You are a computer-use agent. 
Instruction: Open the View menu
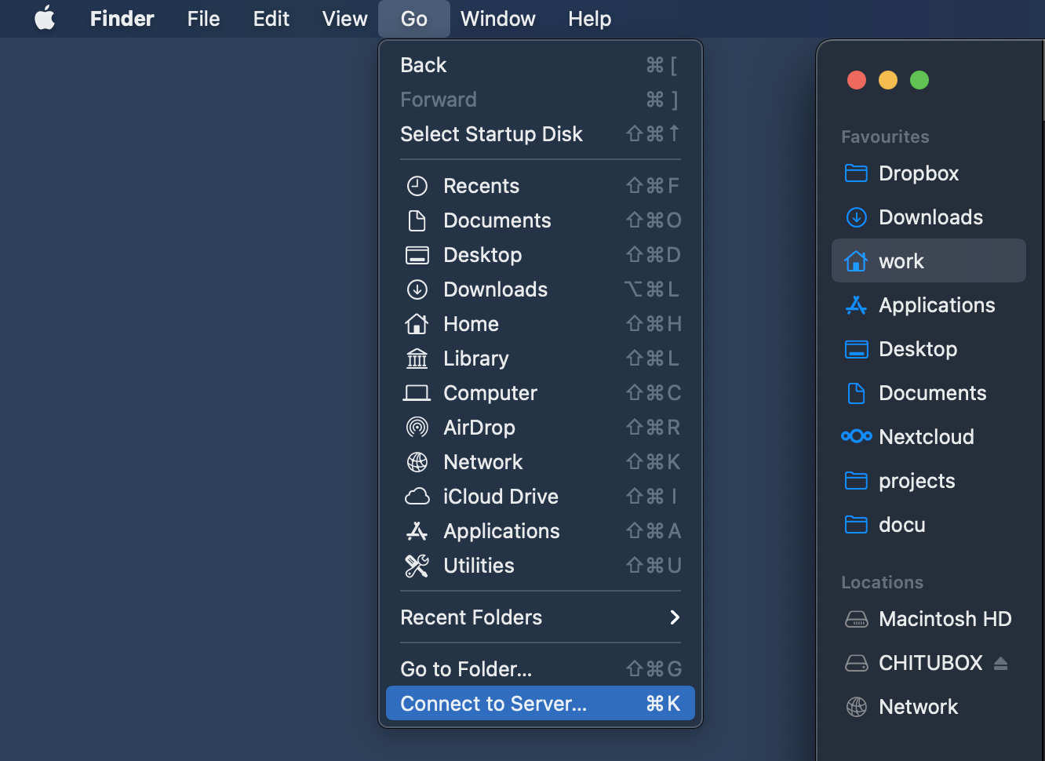[344, 18]
